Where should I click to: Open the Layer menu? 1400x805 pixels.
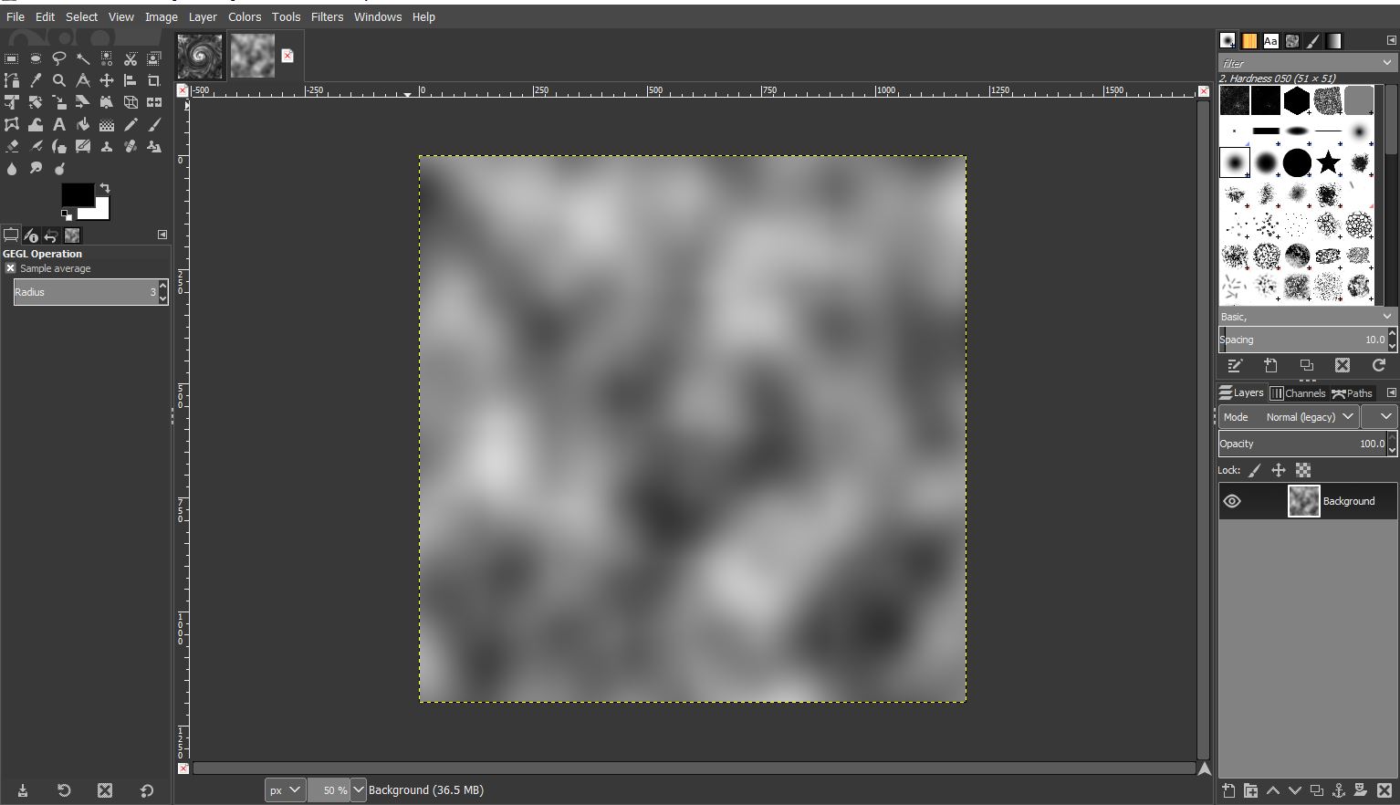203,16
